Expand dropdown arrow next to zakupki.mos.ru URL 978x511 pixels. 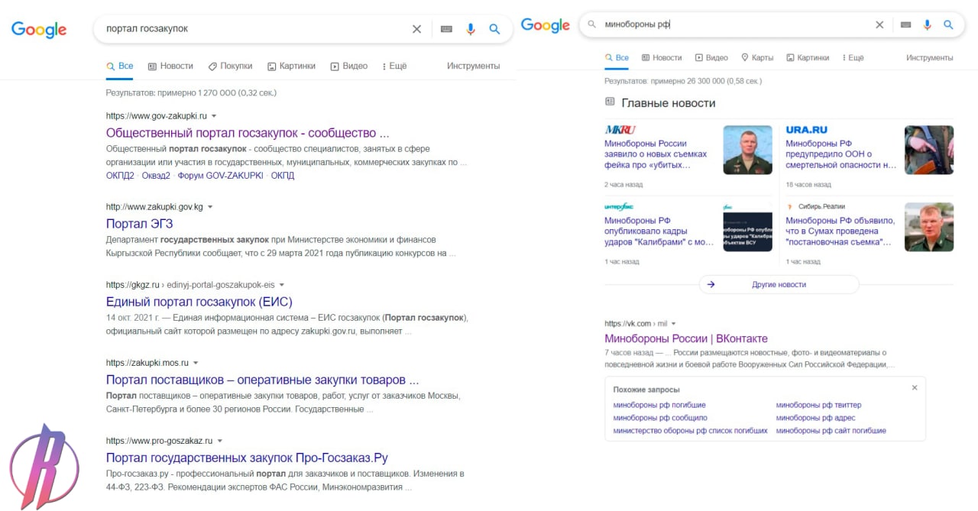pos(196,363)
